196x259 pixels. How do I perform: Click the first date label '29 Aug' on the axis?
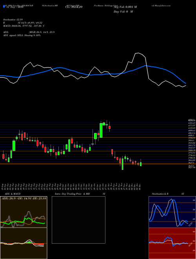point(3,186)
